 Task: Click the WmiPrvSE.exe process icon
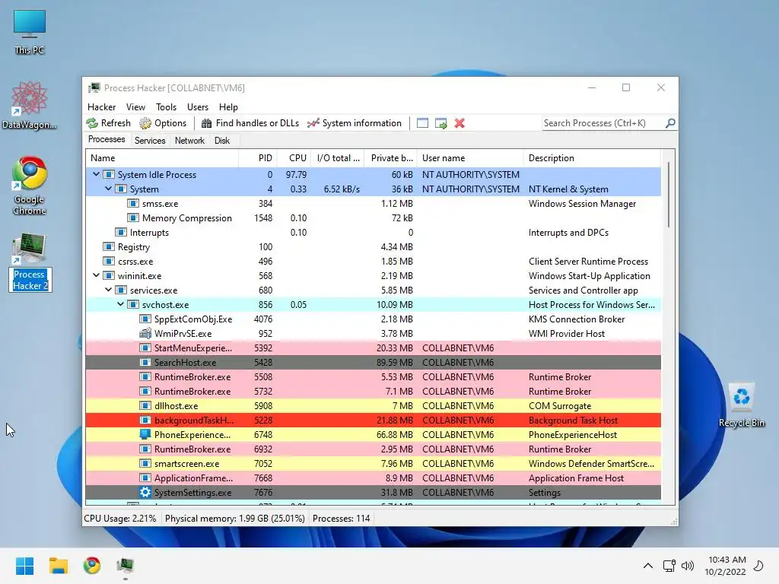[x=145, y=333]
